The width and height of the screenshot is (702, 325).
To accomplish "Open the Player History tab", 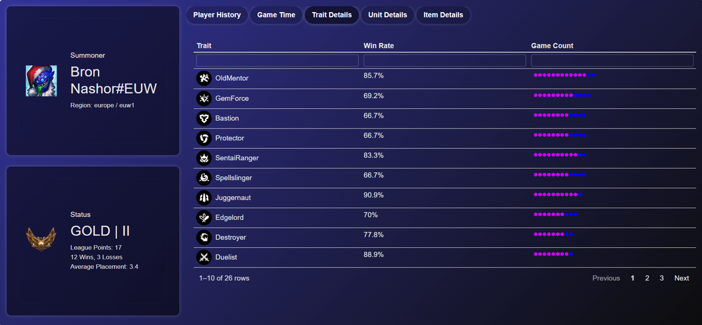I will [217, 15].
